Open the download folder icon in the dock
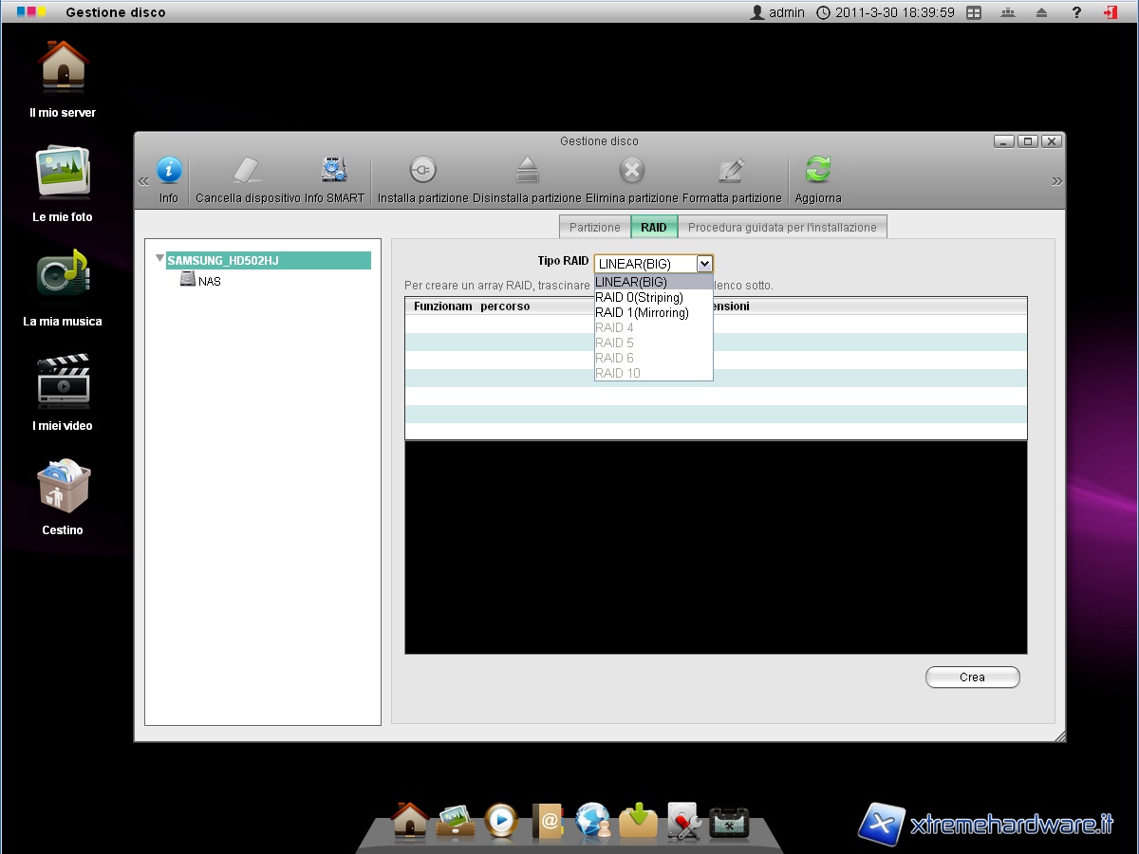 638,821
